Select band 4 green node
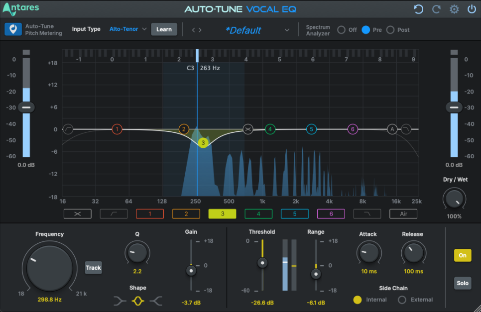Image resolution: width=481 pixels, height=312 pixels. click(270, 129)
